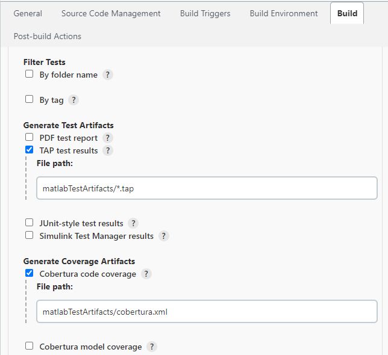The width and height of the screenshot is (388, 355).
Task: Select the Build tab
Action: pos(347,13)
